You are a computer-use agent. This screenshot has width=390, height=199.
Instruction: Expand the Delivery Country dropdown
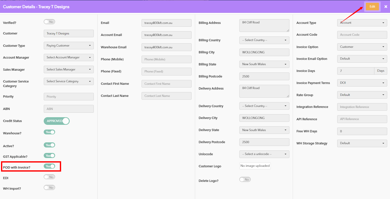264,106
